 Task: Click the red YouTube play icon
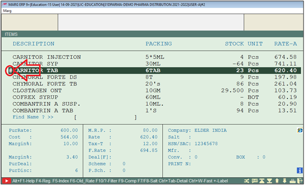point(7,181)
